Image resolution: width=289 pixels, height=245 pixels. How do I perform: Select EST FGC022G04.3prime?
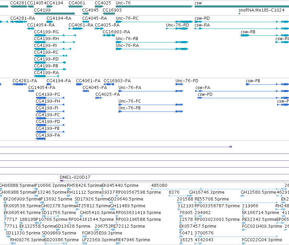coord(262,240)
